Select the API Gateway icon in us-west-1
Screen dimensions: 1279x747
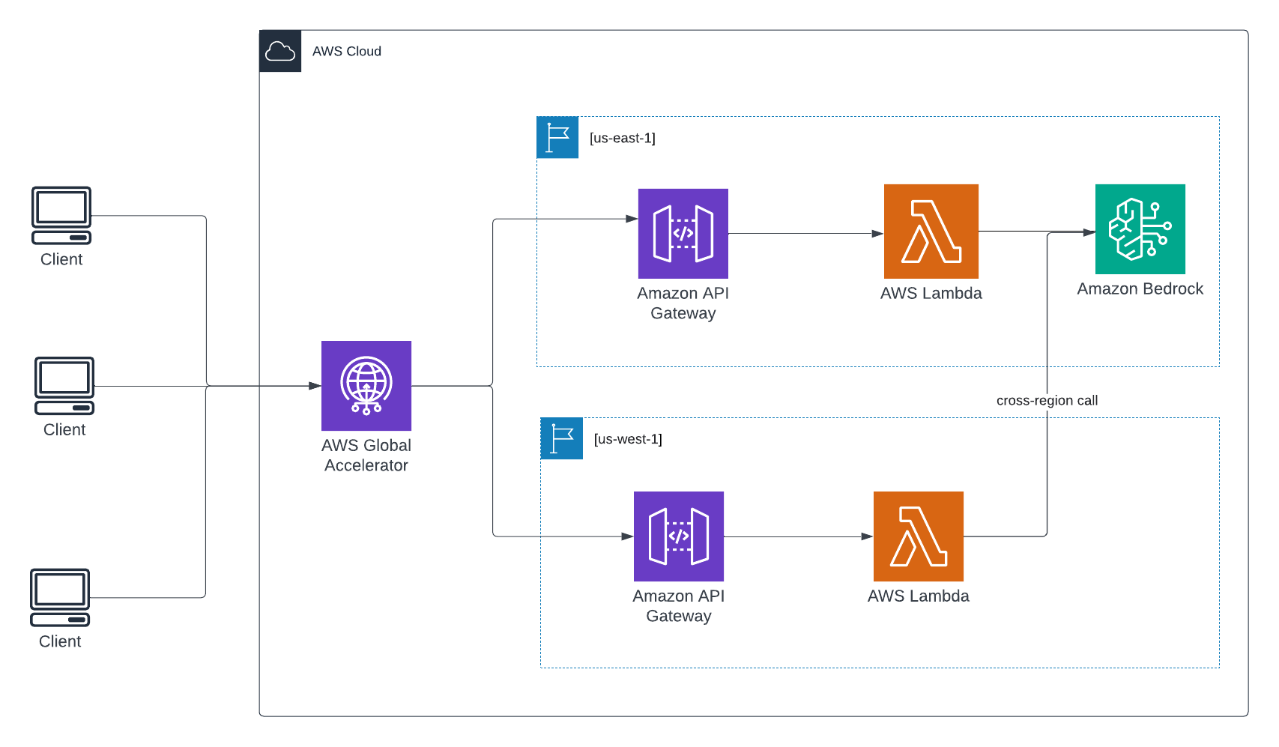point(678,536)
